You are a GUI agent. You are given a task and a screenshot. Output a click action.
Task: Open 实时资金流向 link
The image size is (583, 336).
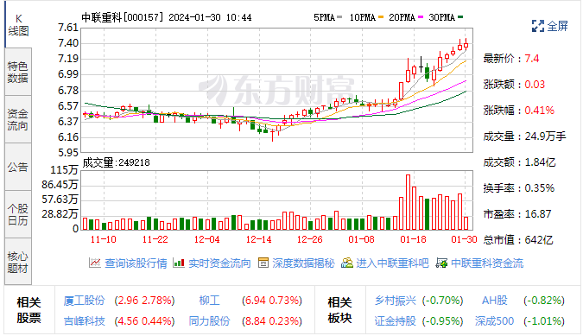click(x=219, y=263)
